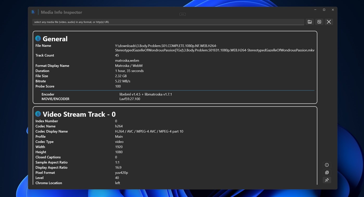Select the circled-info icon in the right sidebar
Screen dimensions: 364x197
(327, 165)
